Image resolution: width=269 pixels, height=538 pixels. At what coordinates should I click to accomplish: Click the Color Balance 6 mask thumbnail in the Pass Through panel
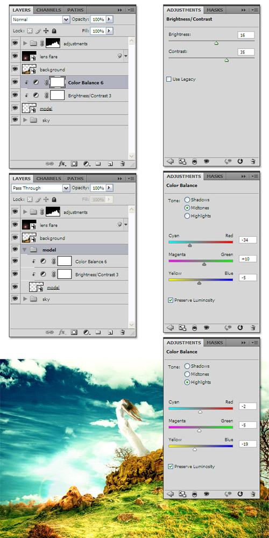click(65, 261)
